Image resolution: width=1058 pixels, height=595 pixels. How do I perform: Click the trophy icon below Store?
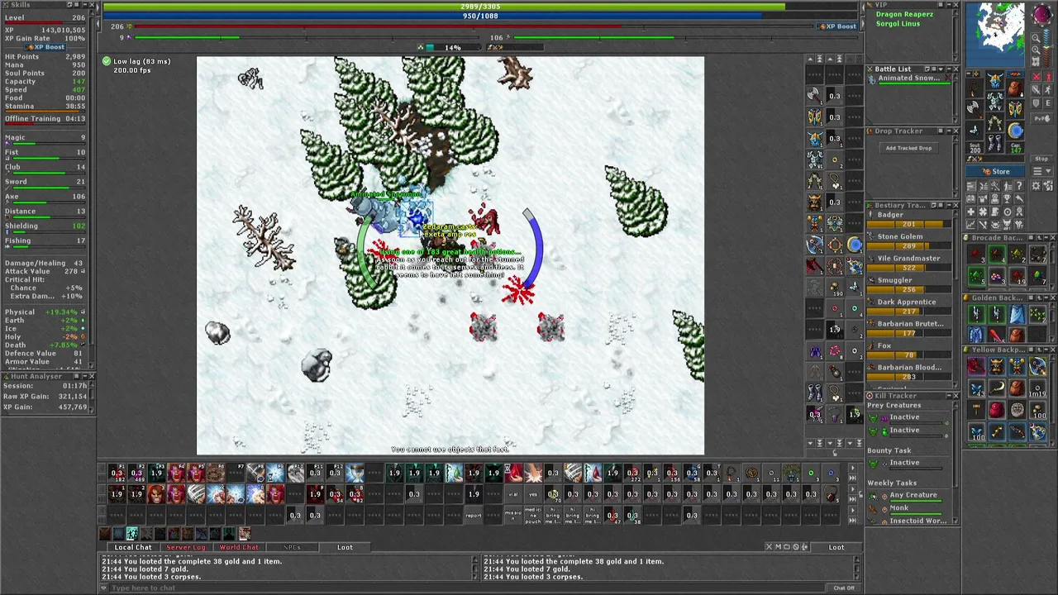coord(1007,198)
